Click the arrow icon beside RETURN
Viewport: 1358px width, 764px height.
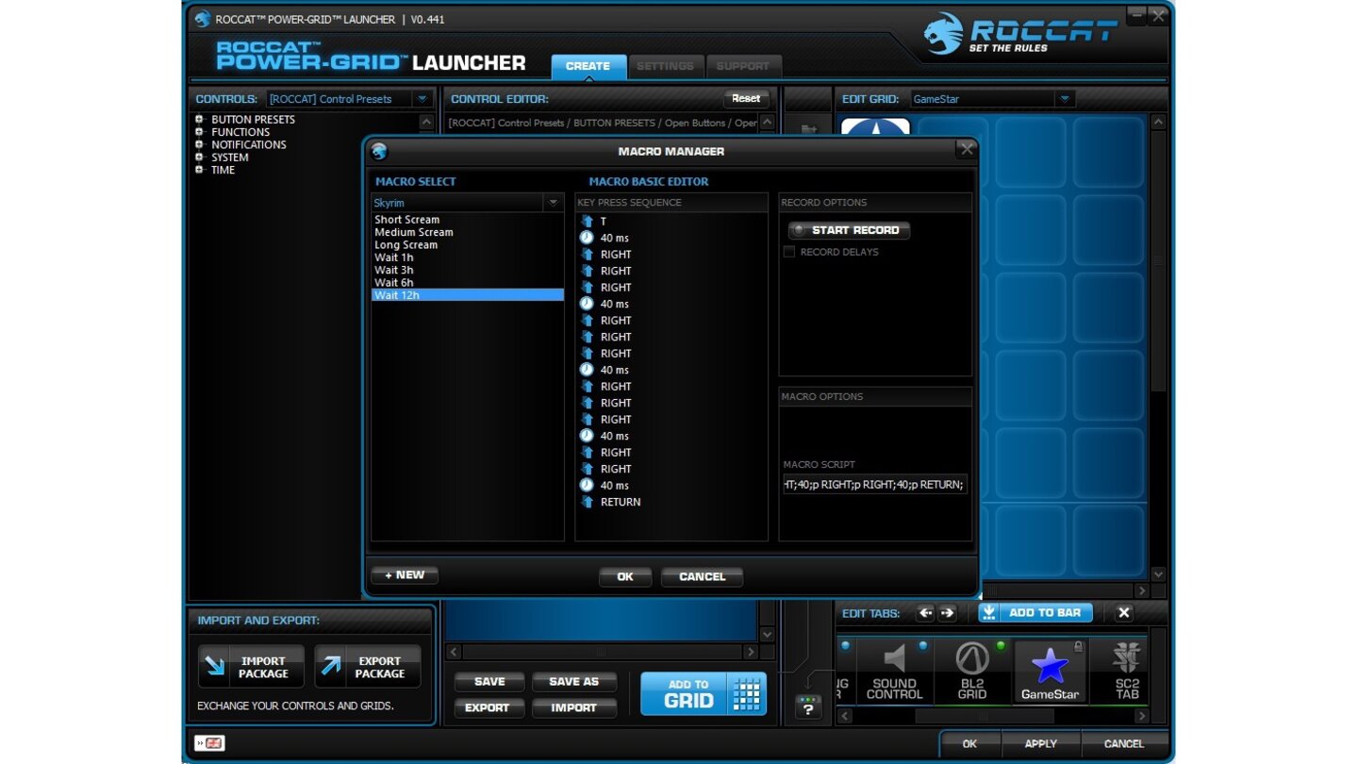pos(587,502)
